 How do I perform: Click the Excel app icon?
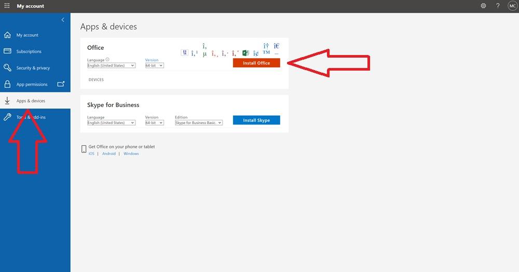pos(245,53)
